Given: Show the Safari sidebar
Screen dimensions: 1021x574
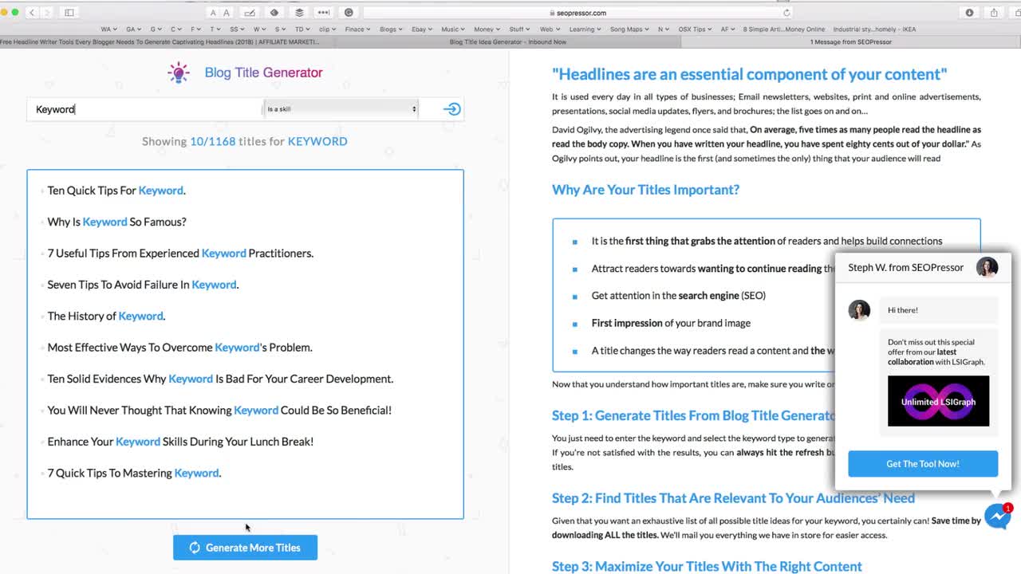Looking at the screenshot, I should click(69, 13).
